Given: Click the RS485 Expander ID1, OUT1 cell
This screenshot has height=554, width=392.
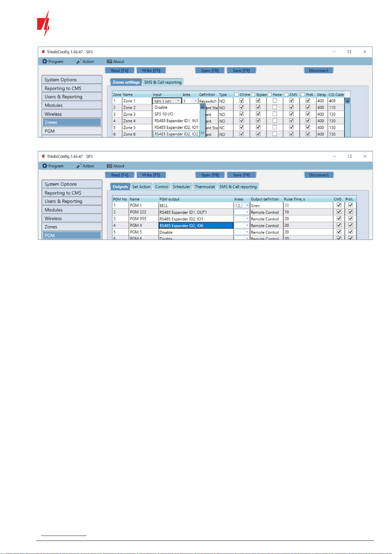Looking at the screenshot, I should pos(196,212).
